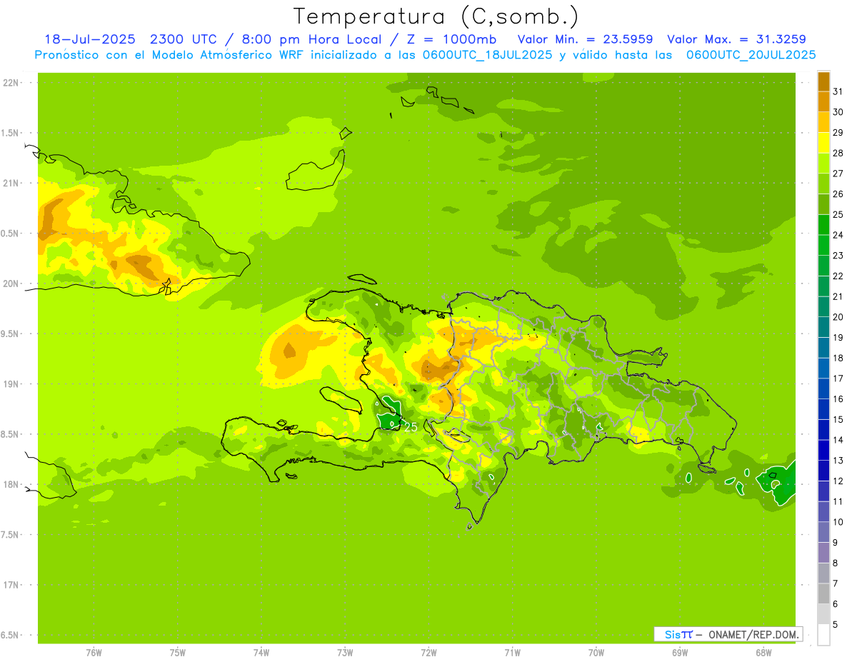
Task: Click the '24' value on the color scale
Action: (x=838, y=234)
